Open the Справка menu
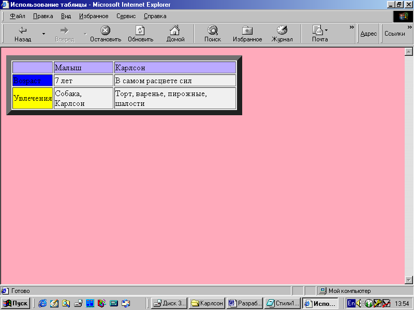This screenshot has height=310, width=414. pos(155,16)
